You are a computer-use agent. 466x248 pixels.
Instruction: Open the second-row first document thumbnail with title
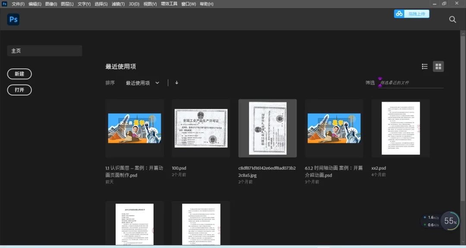[135, 223]
